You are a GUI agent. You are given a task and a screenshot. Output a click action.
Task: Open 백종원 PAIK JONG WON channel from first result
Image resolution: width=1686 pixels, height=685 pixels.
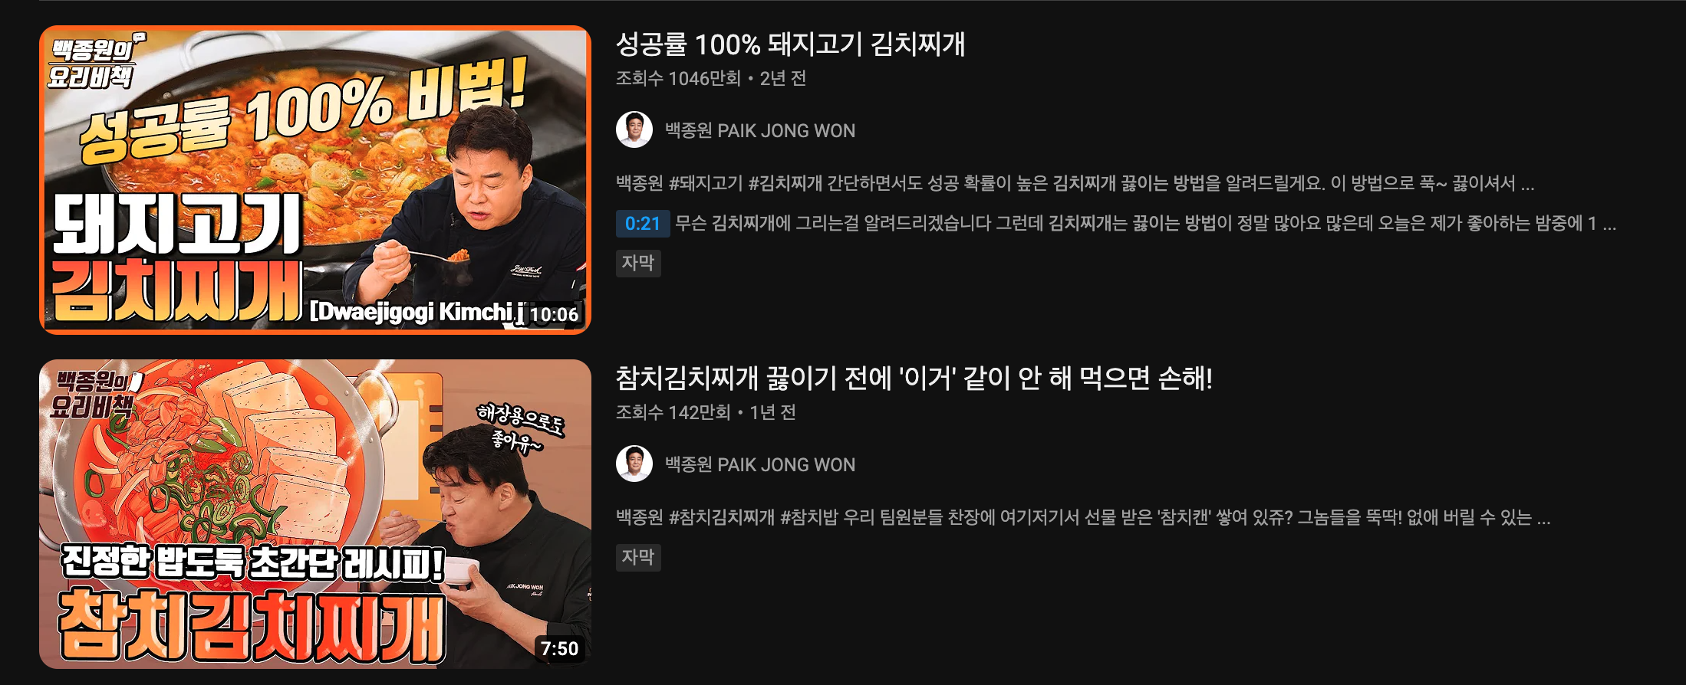759,131
